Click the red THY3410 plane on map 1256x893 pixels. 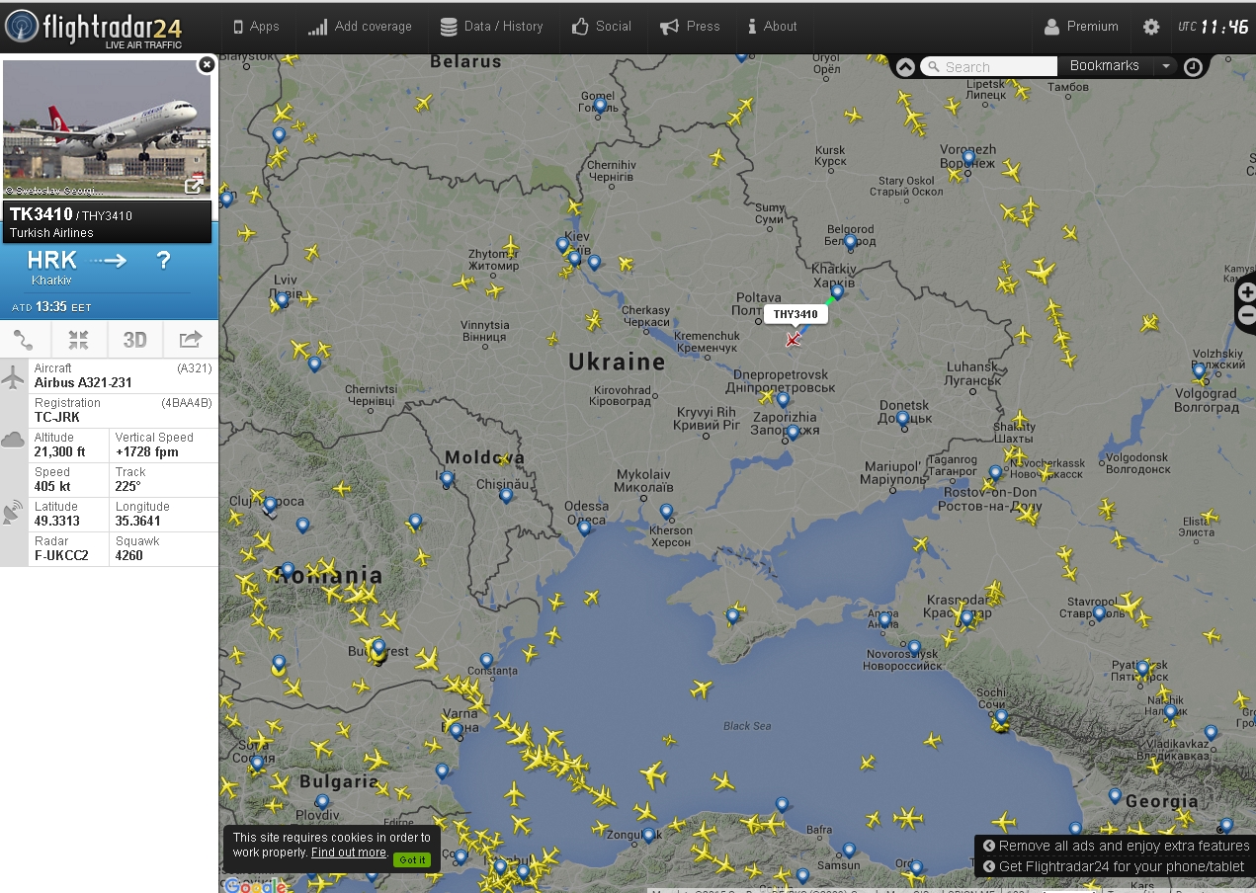(x=794, y=339)
